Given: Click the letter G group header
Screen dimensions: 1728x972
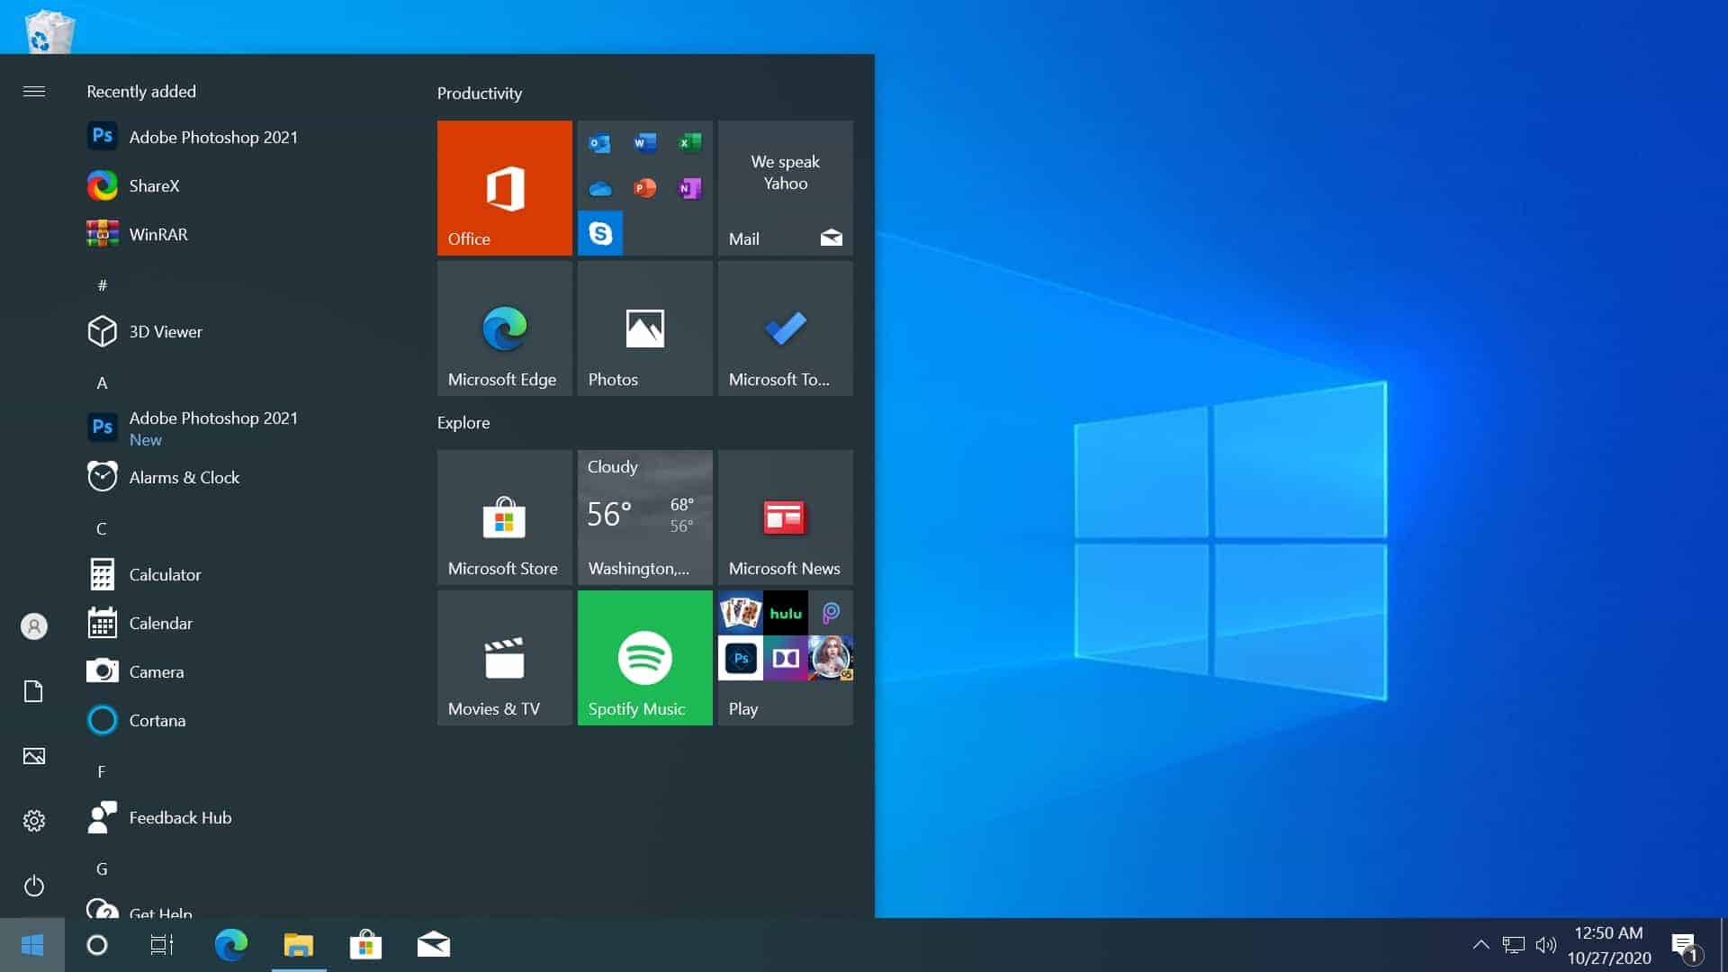Looking at the screenshot, I should tap(102, 868).
